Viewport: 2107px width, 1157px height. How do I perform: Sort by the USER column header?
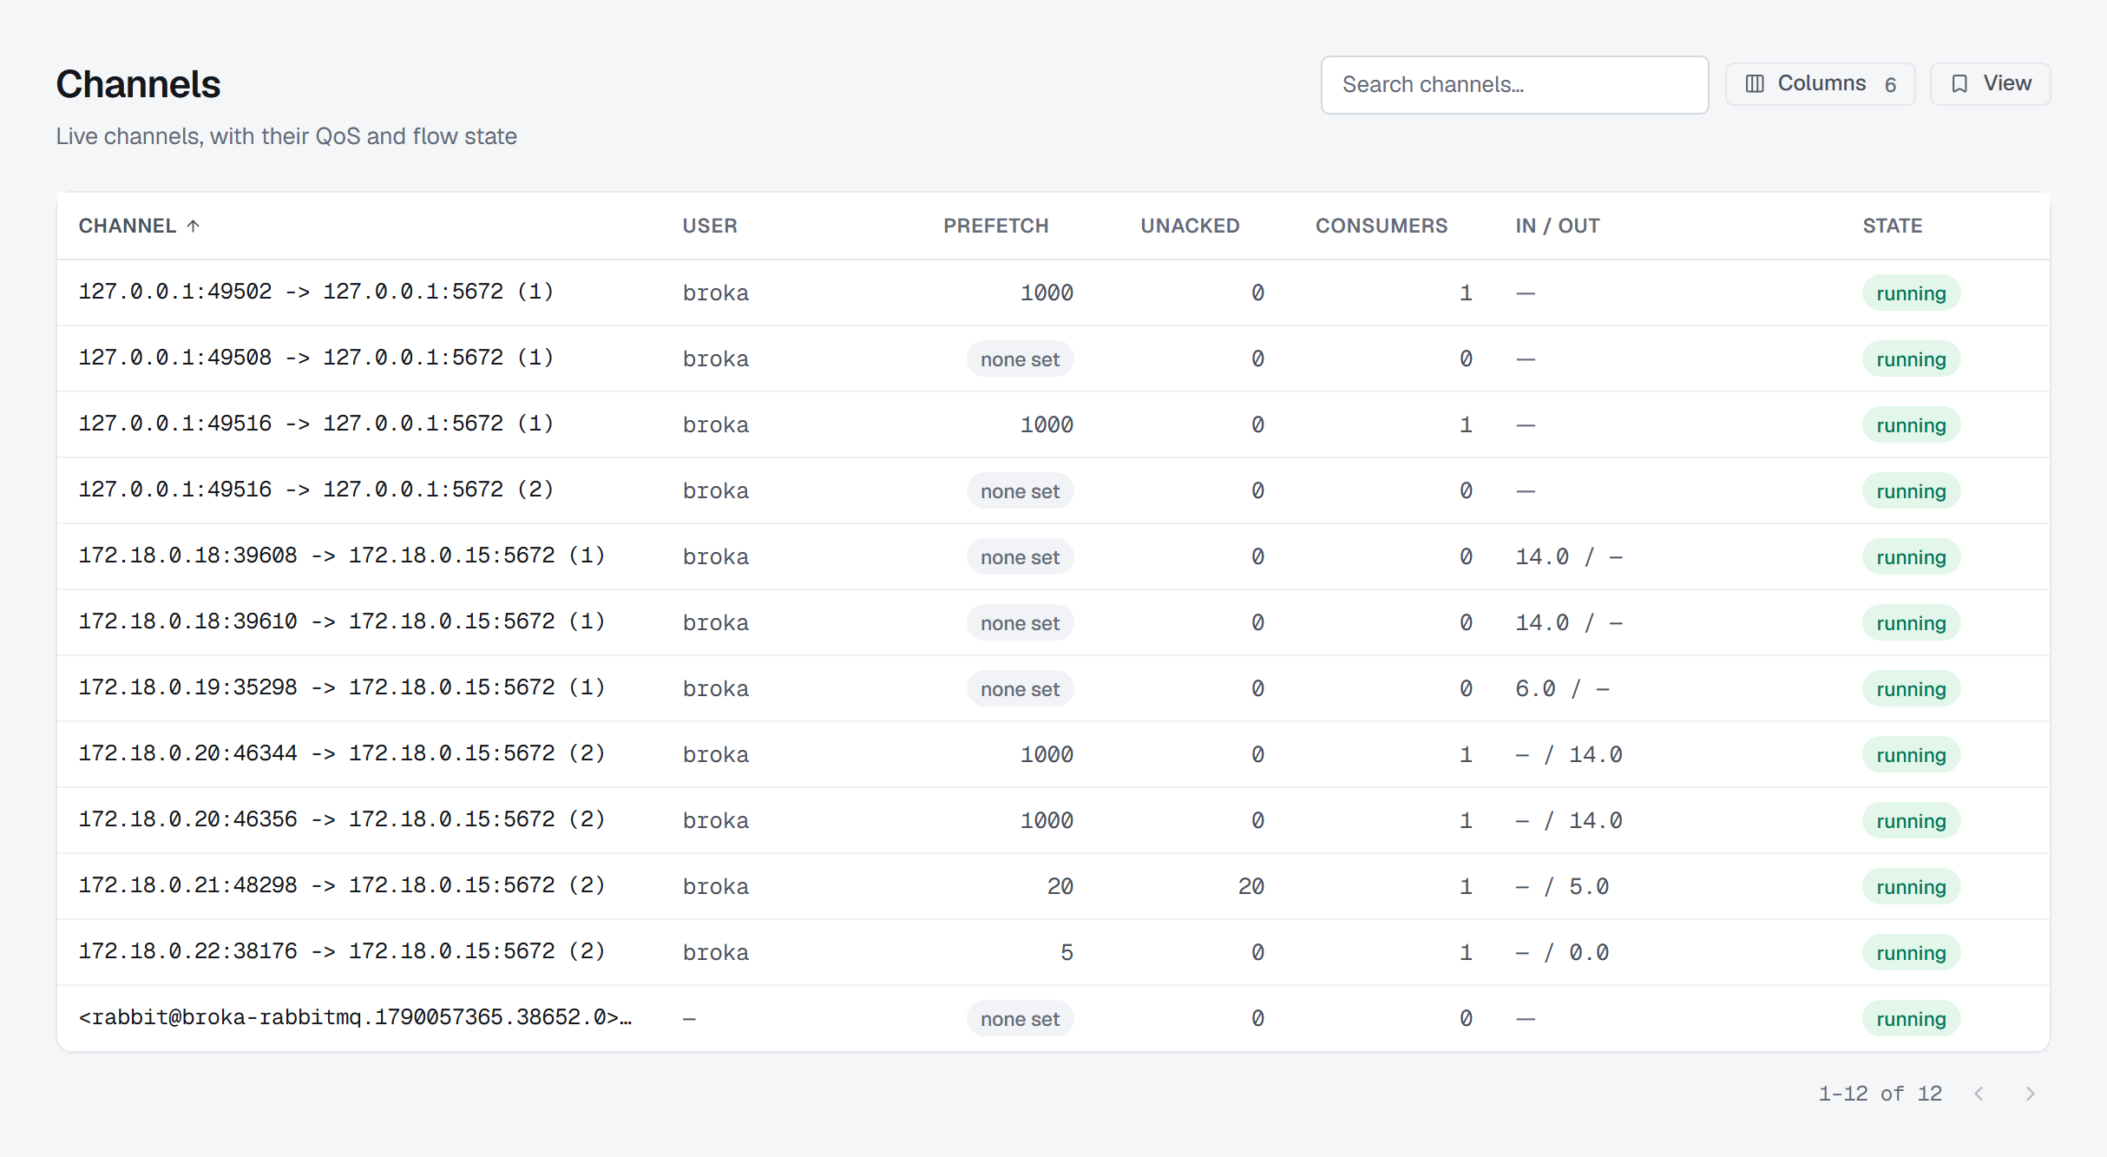(x=710, y=226)
